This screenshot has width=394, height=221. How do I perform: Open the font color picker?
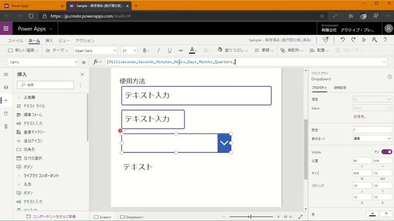pyautogui.click(x=193, y=50)
